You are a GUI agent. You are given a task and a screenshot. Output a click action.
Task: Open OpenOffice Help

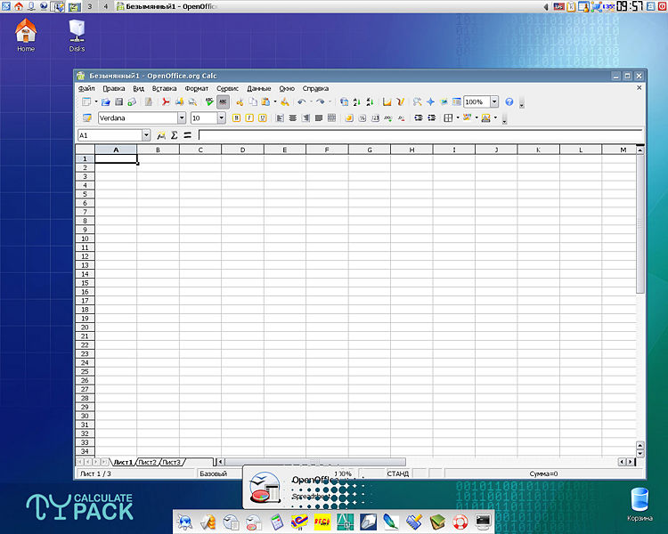(509, 101)
